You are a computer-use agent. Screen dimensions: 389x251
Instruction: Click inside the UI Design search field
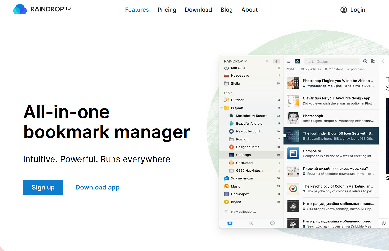(x=332, y=61)
